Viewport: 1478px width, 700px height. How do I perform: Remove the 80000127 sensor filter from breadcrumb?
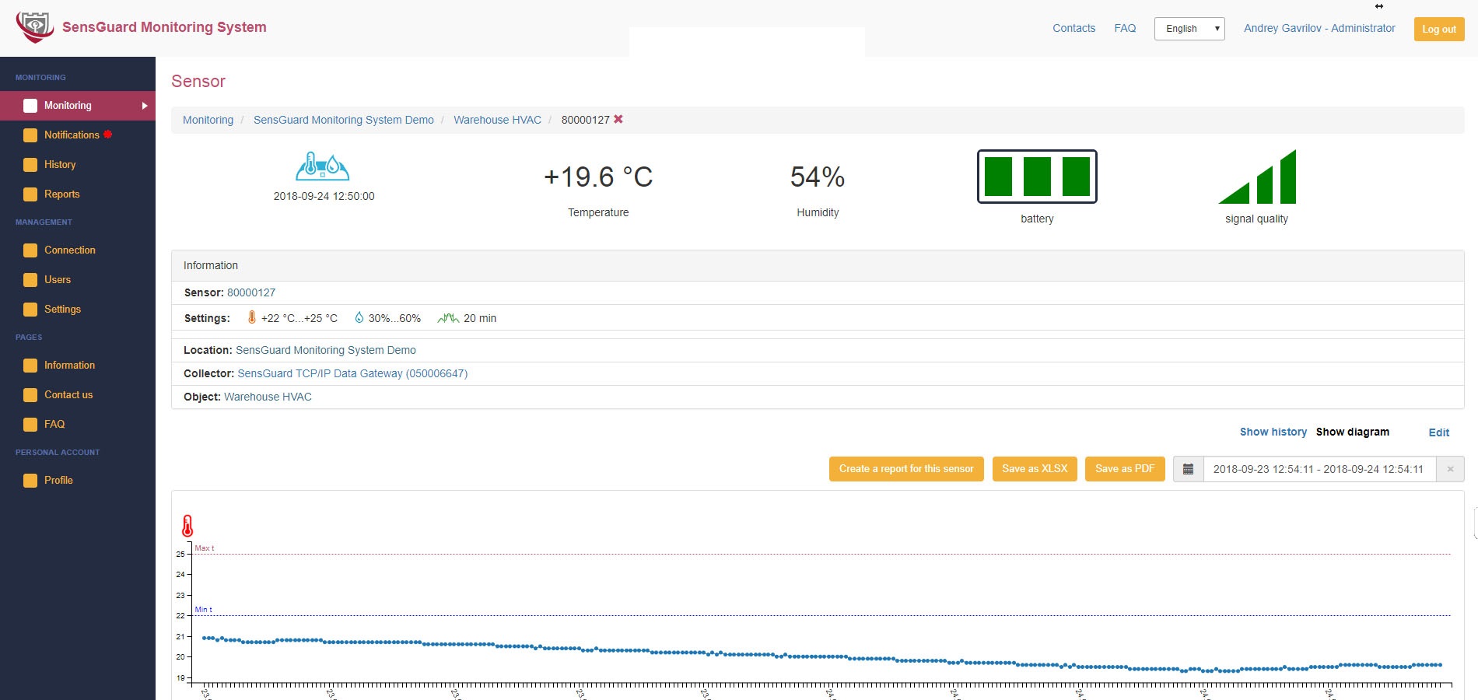(618, 120)
